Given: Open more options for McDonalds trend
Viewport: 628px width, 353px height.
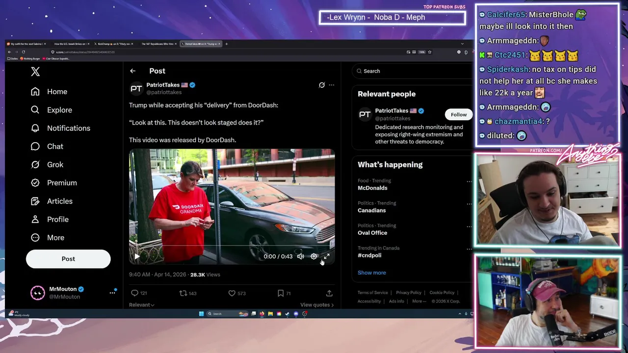Looking at the screenshot, I should pos(469,181).
